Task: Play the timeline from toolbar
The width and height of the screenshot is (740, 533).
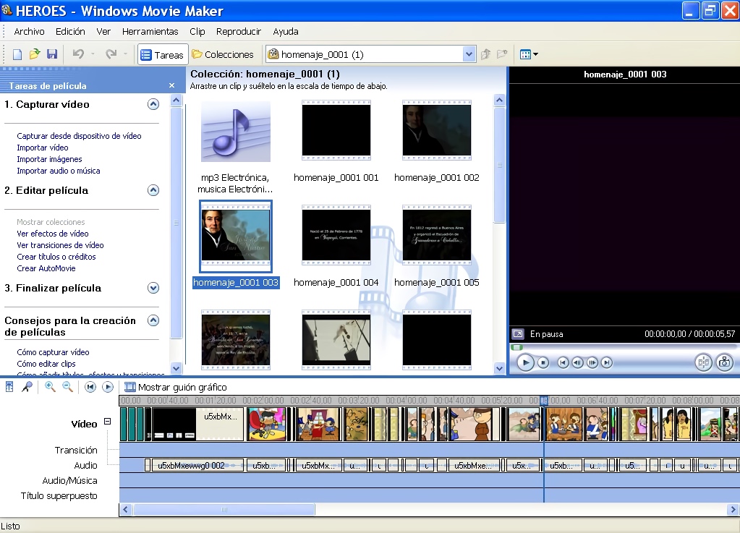Action: [108, 387]
